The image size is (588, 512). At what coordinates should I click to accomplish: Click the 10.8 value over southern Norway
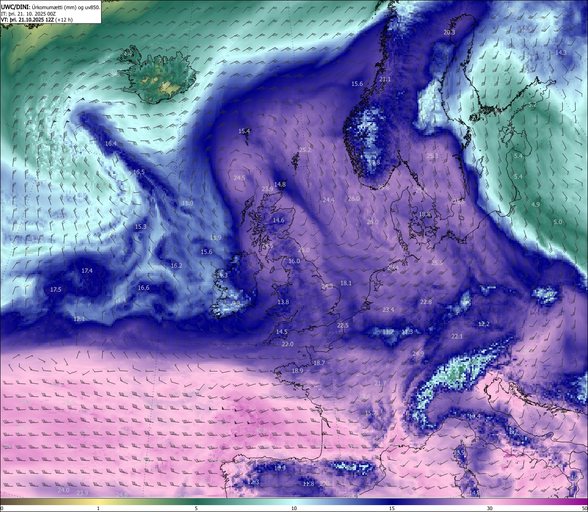click(374, 163)
